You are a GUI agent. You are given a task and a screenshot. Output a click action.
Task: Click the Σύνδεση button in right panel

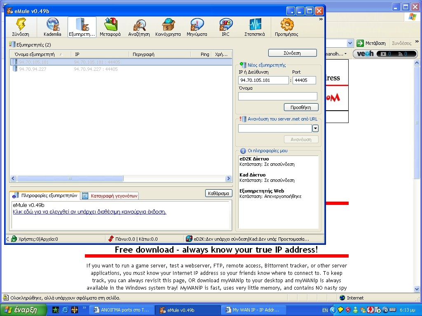click(292, 53)
